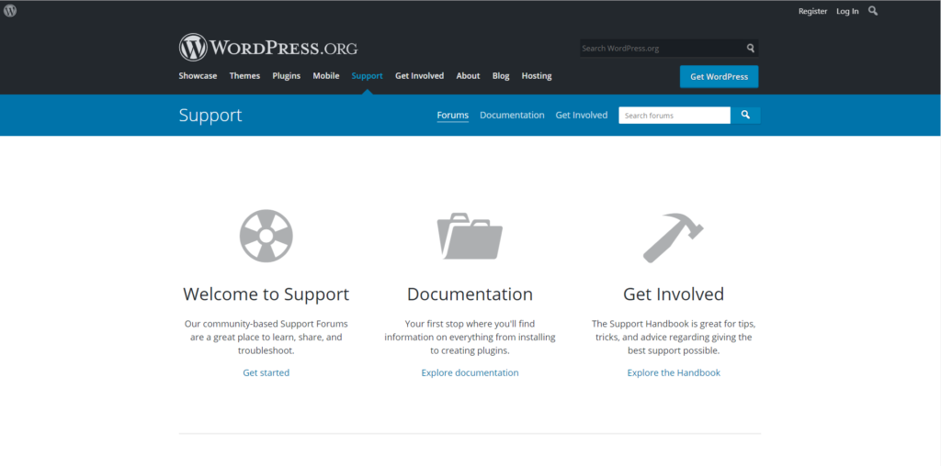Screen dimensions: 941x466
Task: Open the admin bar search magnifier icon
Action: [873, 11]
